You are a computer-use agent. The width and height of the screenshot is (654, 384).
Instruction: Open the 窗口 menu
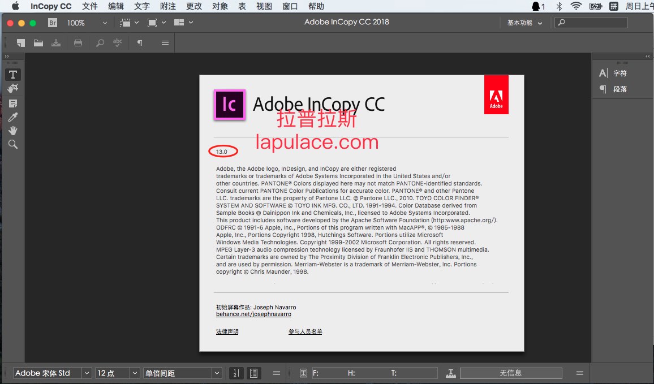(x=290, y=6)
